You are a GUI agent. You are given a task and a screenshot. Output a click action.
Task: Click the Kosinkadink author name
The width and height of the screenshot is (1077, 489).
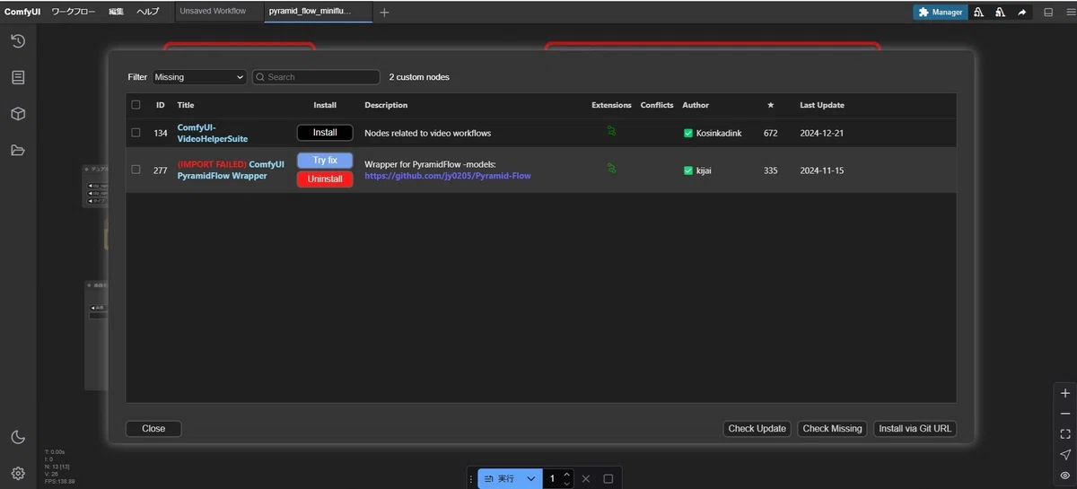tap(719, 133)
